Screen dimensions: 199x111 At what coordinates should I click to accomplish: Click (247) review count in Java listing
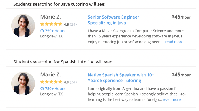point(74,24)
